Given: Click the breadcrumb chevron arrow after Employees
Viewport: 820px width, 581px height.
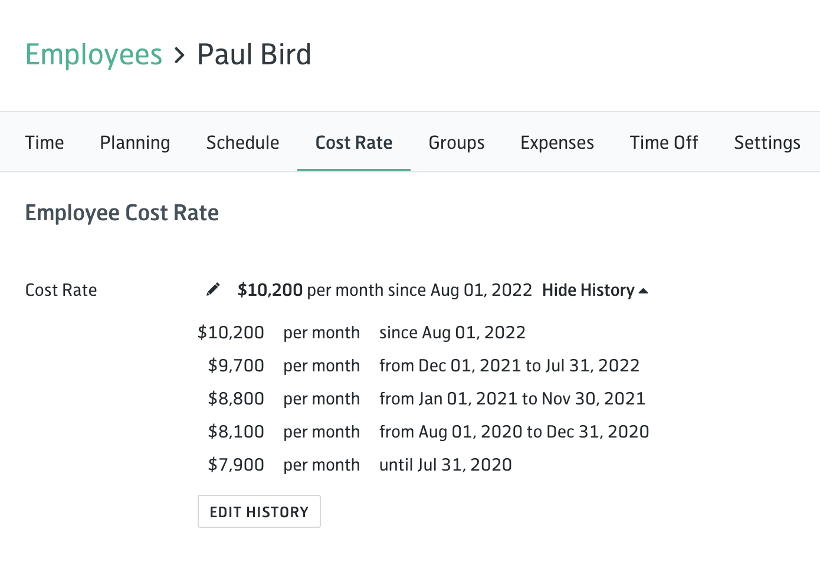Looking at the screenshot, I should click(x=180, y=56).
